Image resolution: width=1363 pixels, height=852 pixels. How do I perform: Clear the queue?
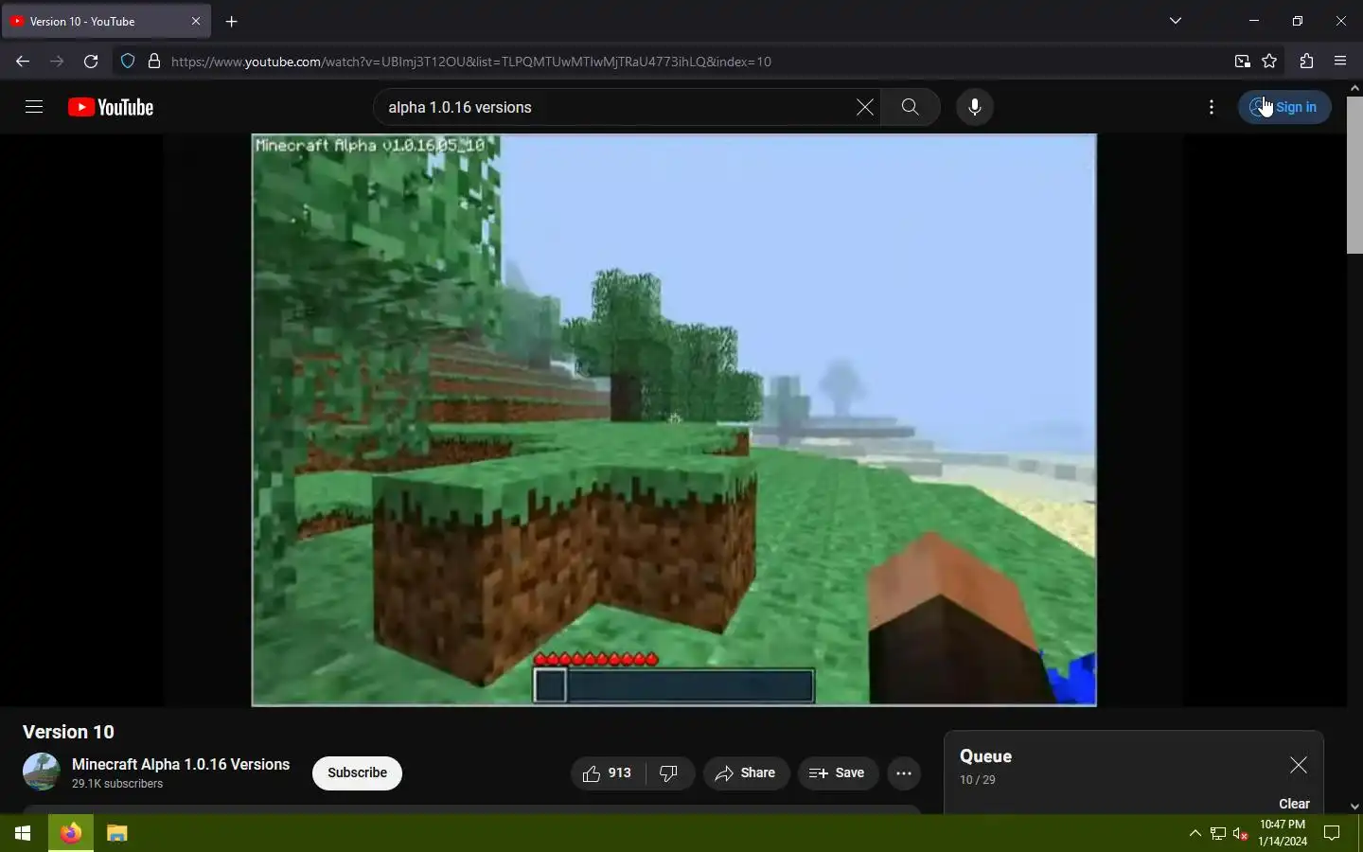[x=1294, y=804]
